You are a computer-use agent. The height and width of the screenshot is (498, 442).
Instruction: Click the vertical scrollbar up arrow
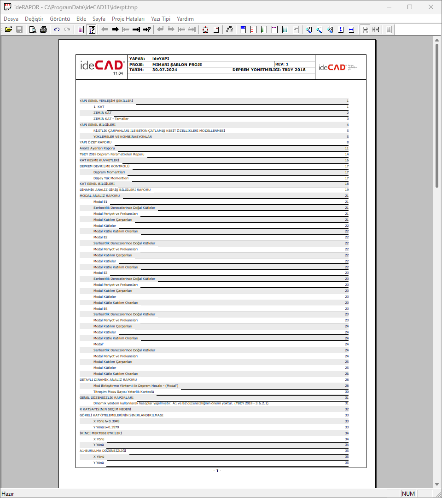[x=437, y=40]
